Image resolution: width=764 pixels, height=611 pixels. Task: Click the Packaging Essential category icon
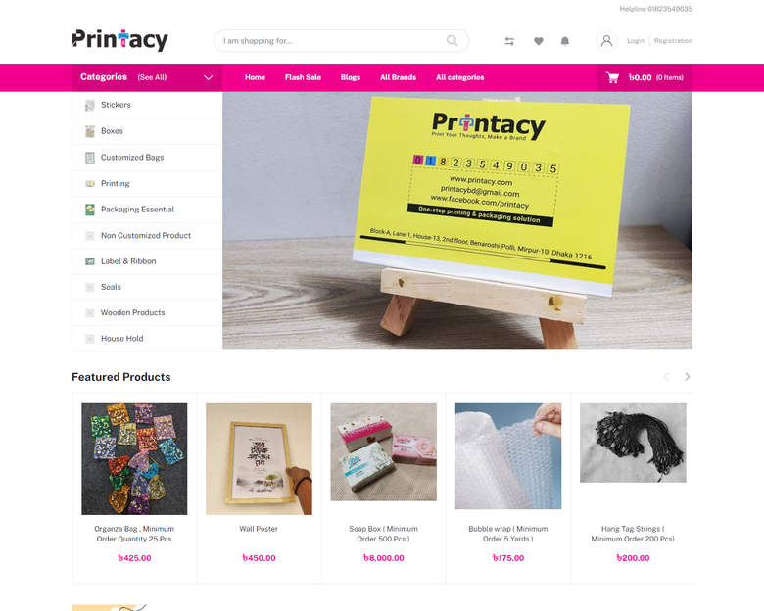[90, 210]
